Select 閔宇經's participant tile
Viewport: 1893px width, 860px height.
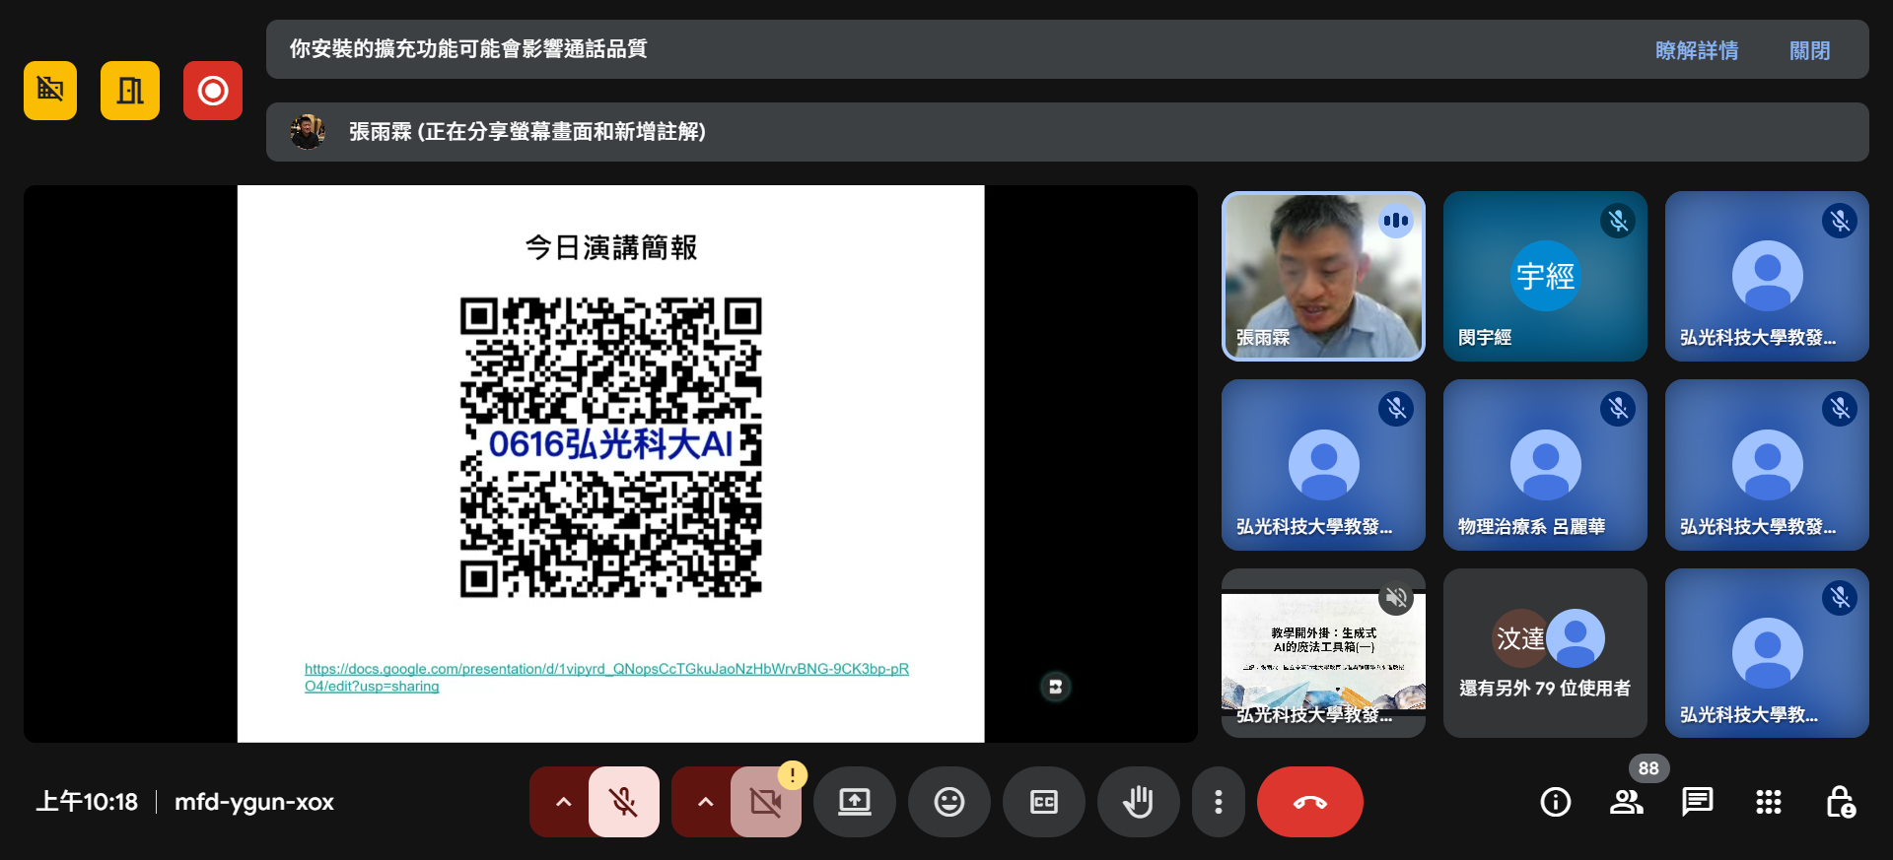(x=1545, y=276)
